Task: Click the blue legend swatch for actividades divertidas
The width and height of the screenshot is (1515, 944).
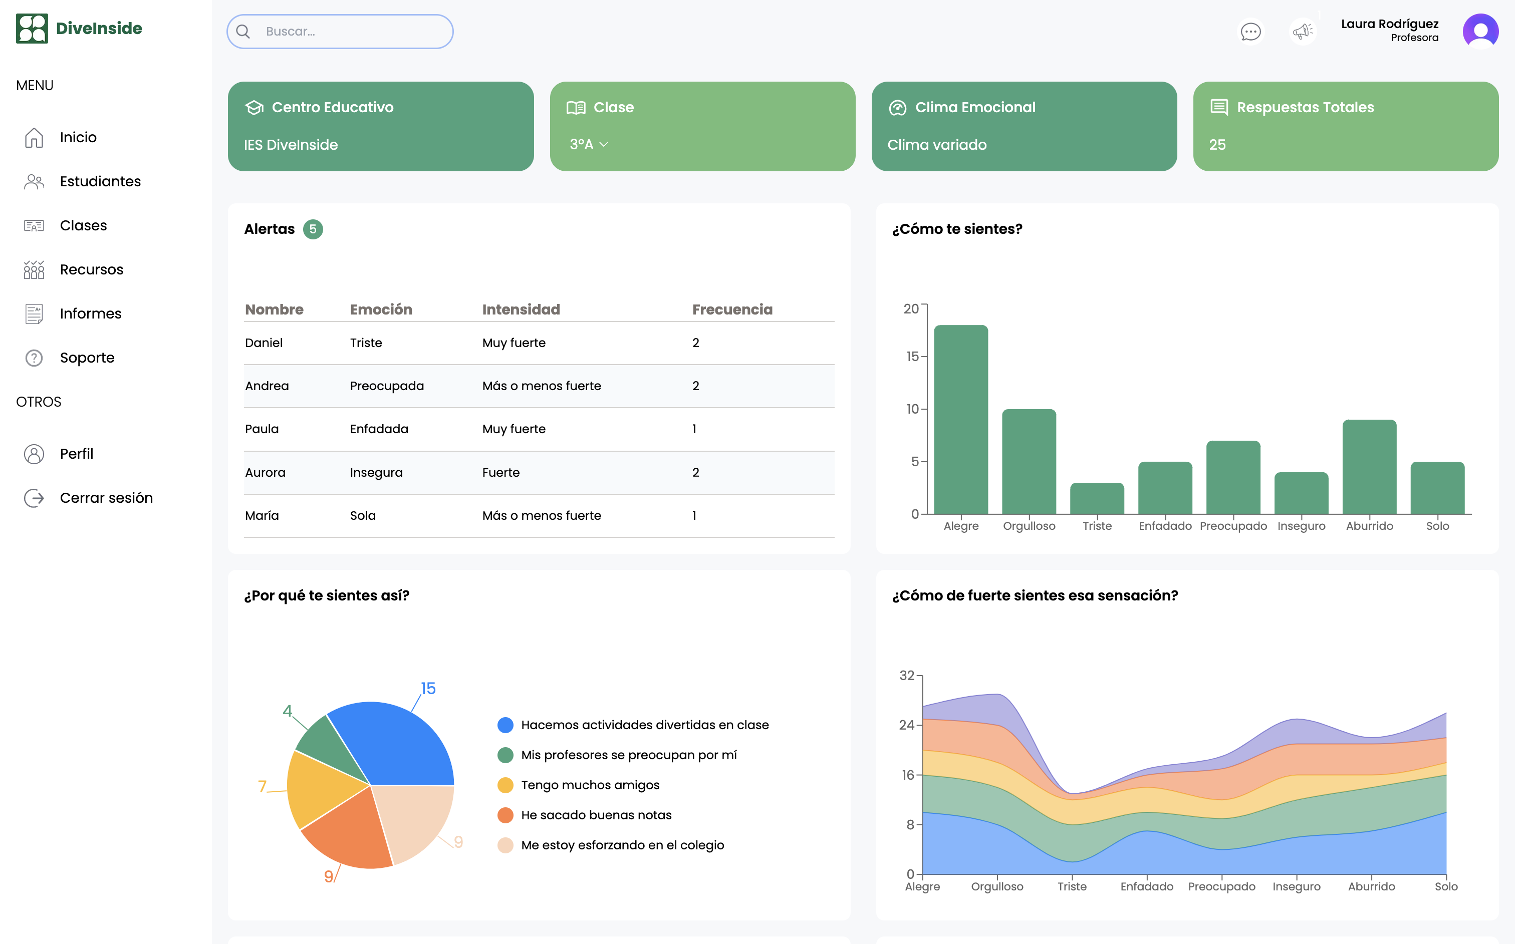Action: click(505, 725)
